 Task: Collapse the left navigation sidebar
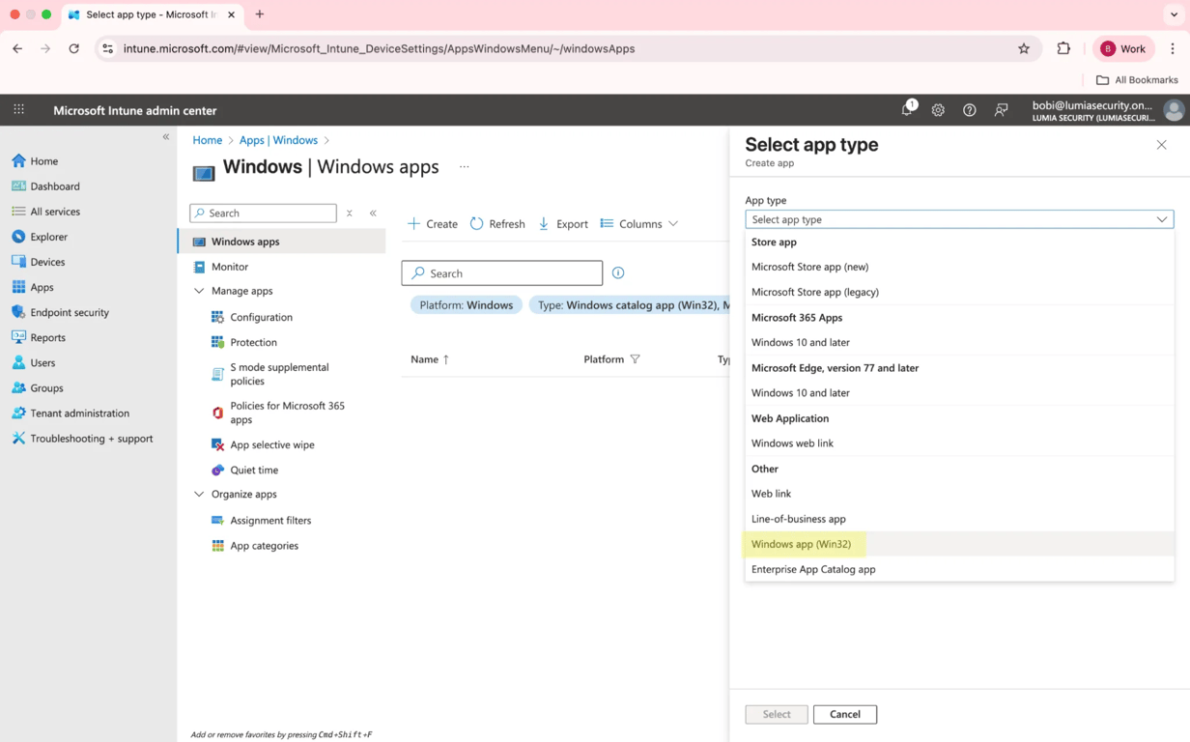(x=166, y=136)
